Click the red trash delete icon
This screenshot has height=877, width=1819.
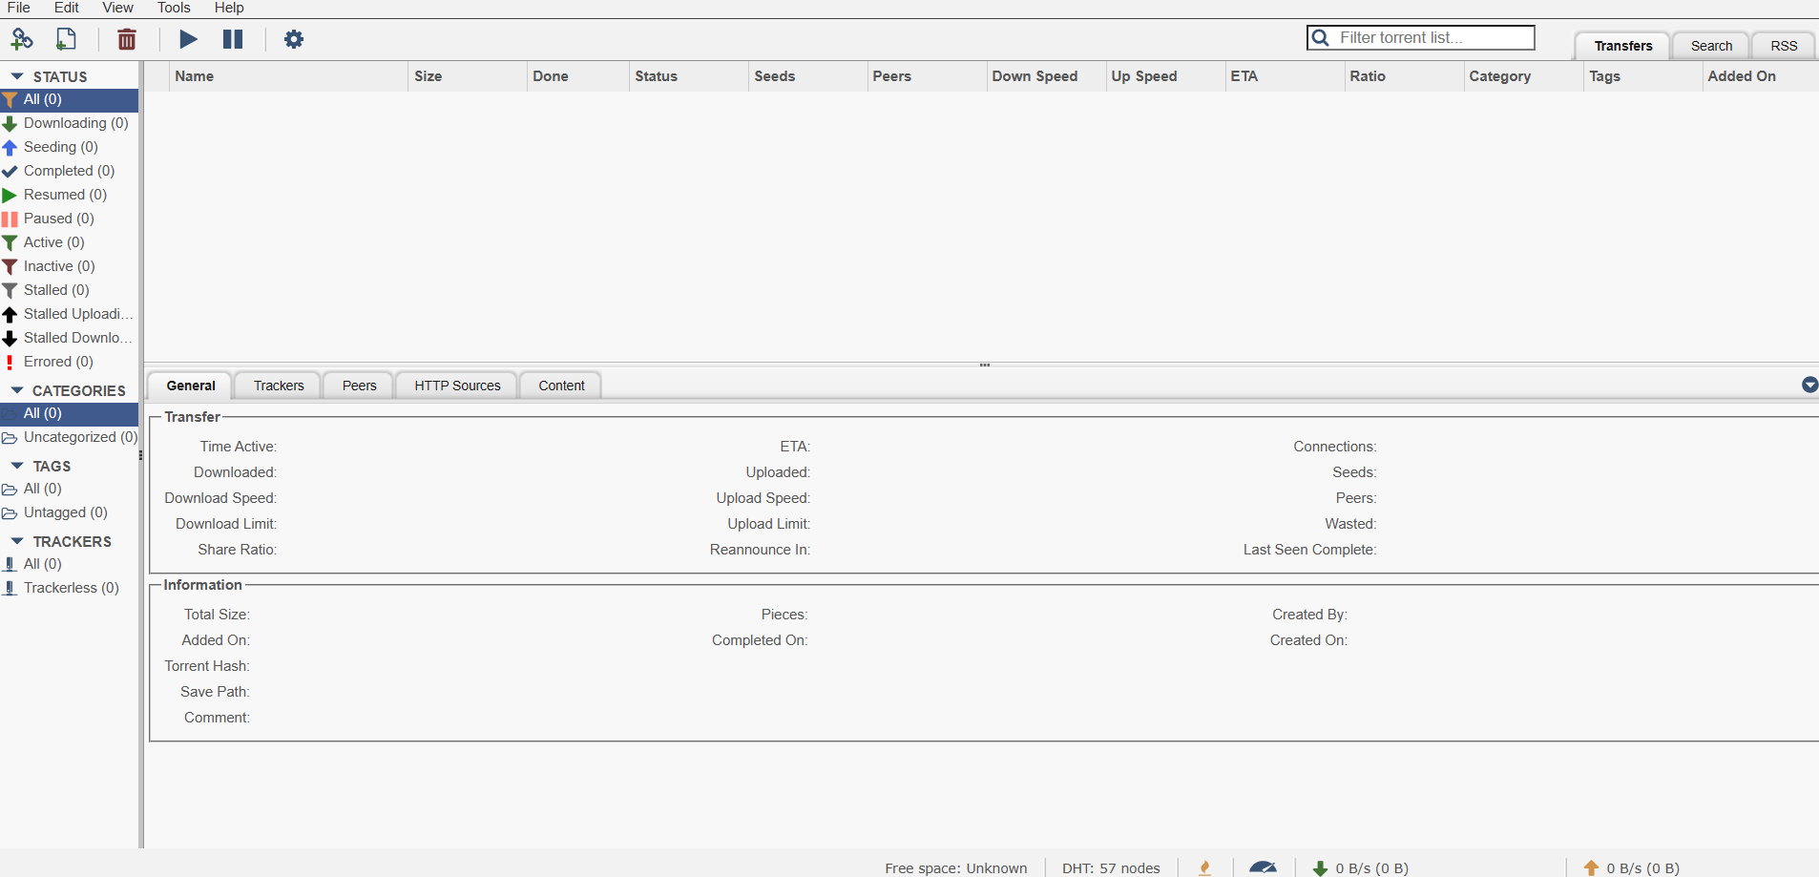coord(126,39)
